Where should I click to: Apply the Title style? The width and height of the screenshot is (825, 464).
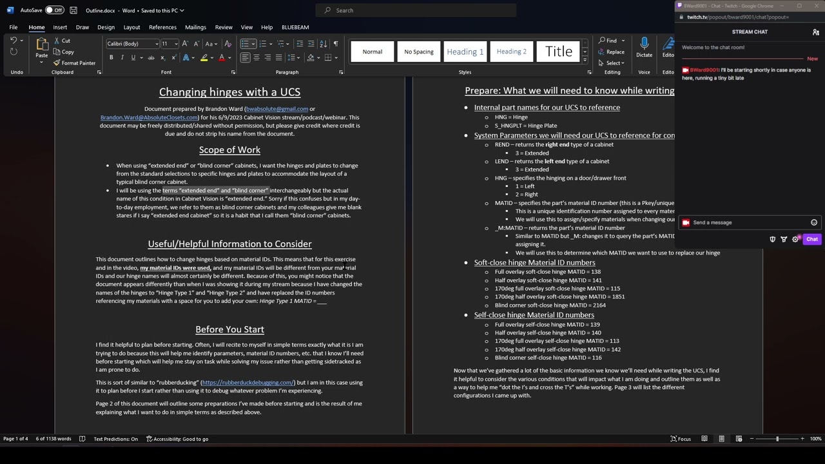coord(559,52)
